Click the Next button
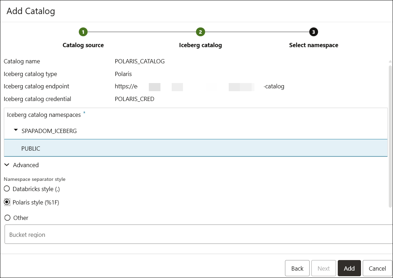This screenshot has height=278, width=393. (324, 268)
